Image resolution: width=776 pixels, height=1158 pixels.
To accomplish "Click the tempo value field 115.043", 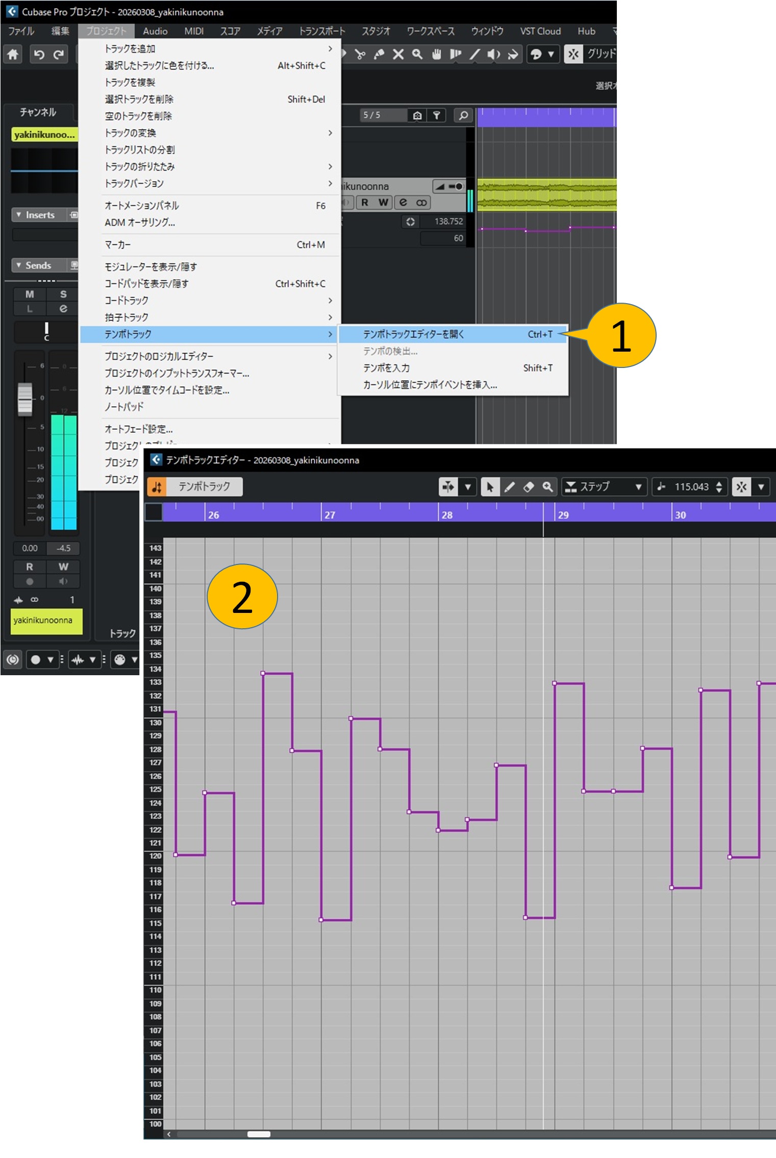I will click(x=691, y=487).
